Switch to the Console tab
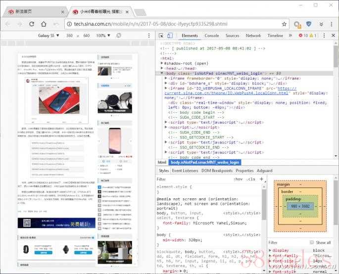The image size is (339, 274). 211,36
